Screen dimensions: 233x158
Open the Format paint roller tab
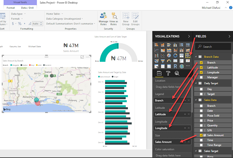coord(168,73)
